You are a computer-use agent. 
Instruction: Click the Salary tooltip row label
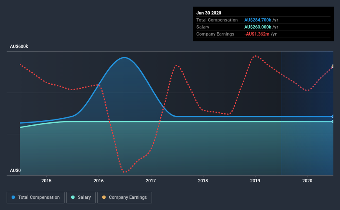(x=203, y=27)
